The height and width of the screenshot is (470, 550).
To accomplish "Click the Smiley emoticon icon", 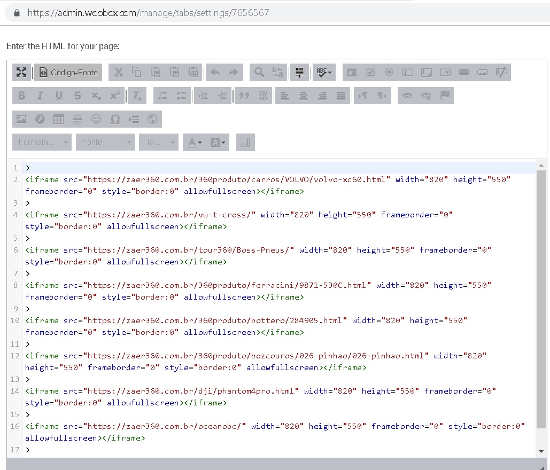I will [x=96, y=119].
